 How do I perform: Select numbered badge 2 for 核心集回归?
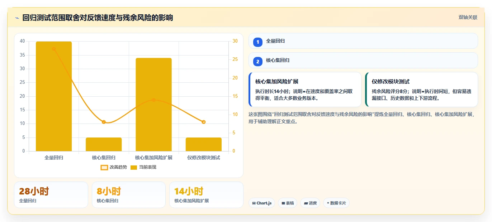pyautogui.click(x=257, y=61)
